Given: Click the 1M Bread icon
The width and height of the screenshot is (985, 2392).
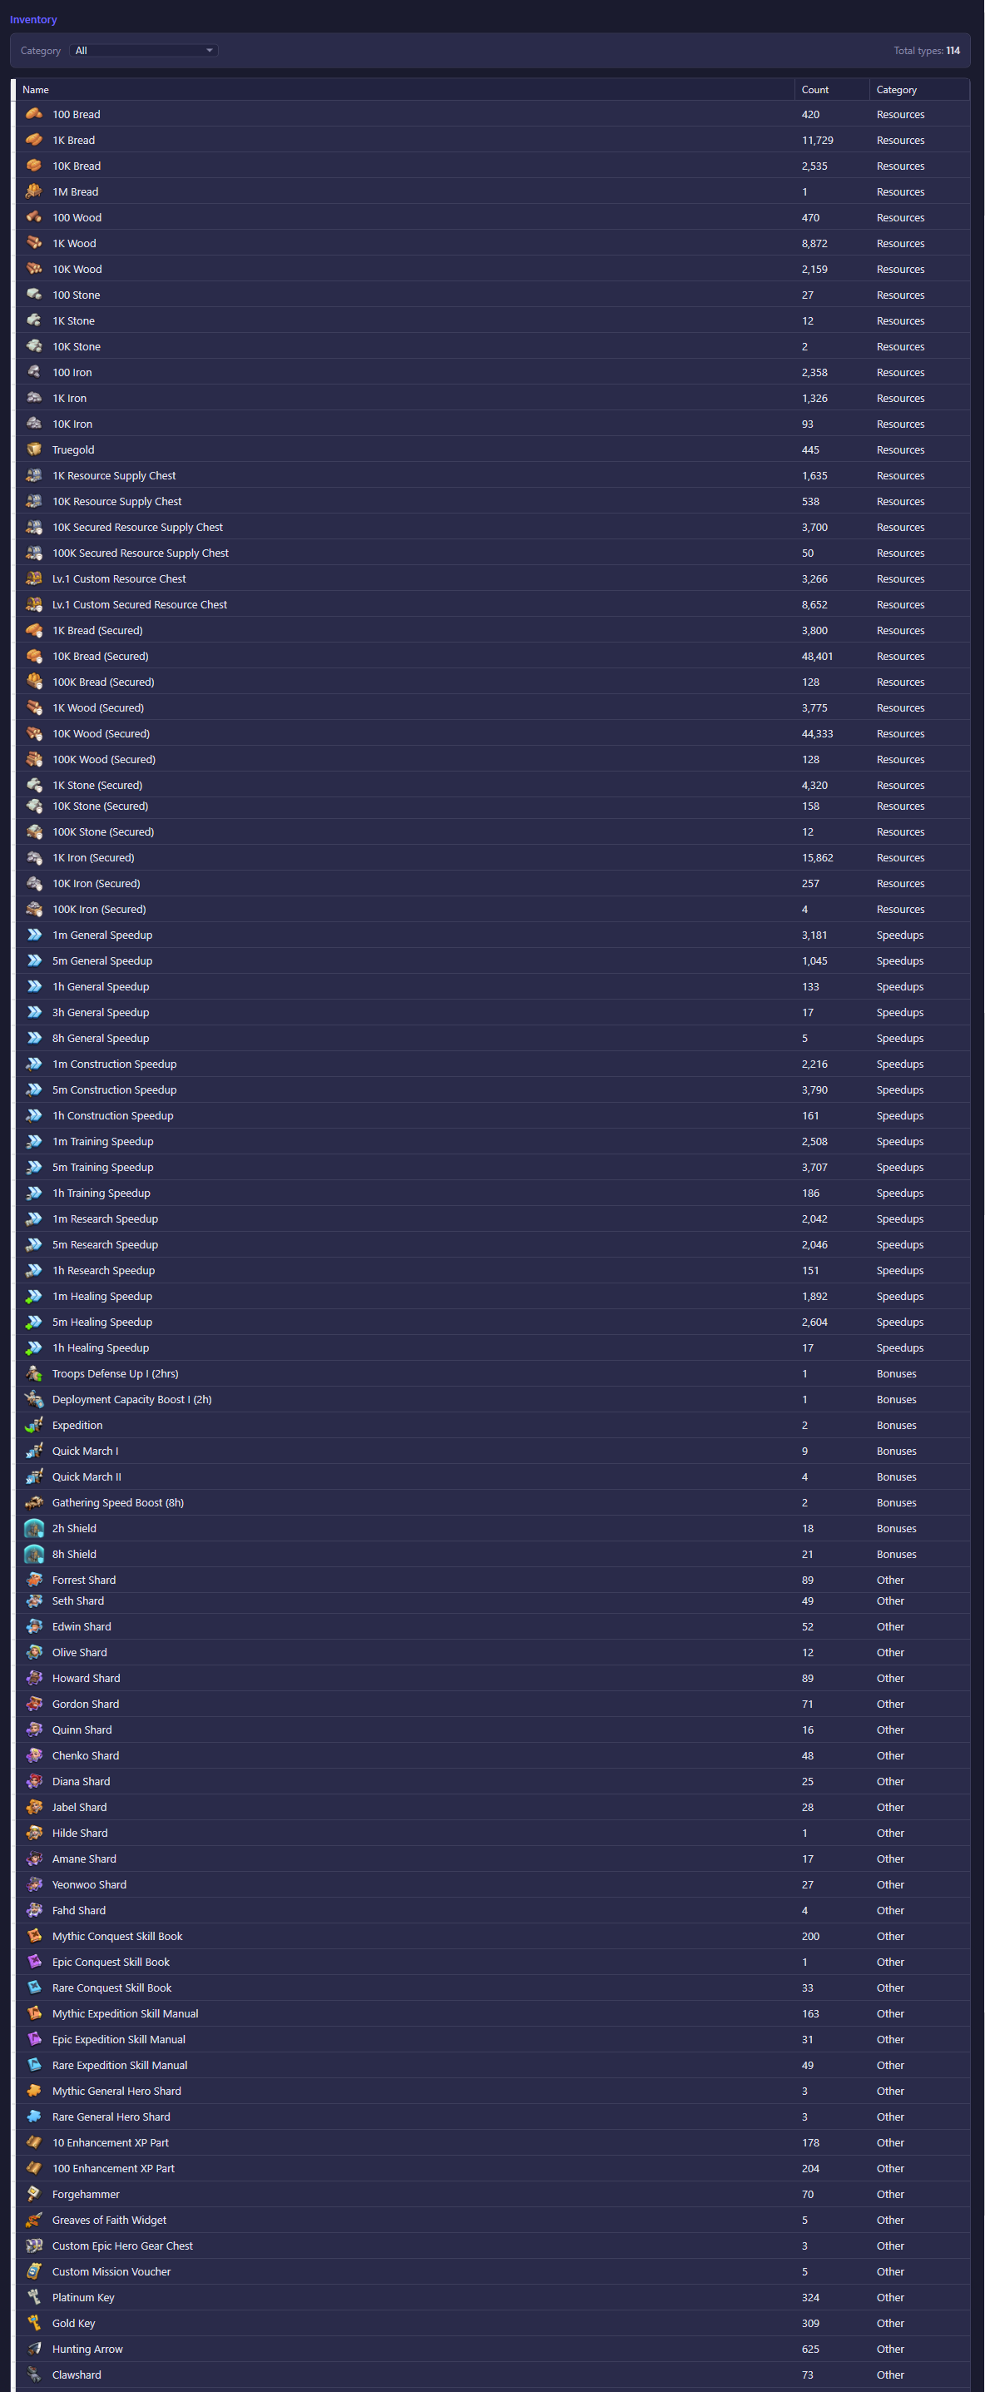Looking at the screenshot, I should click(34, 192).
